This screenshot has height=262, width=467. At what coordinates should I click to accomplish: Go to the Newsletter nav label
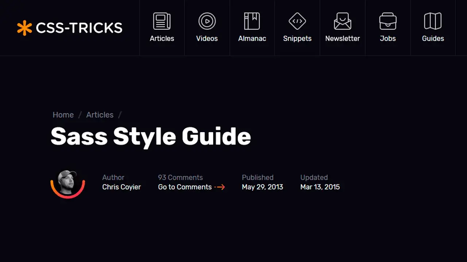point(343,39)
